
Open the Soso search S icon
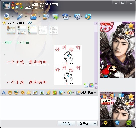(x=70, y=93)
